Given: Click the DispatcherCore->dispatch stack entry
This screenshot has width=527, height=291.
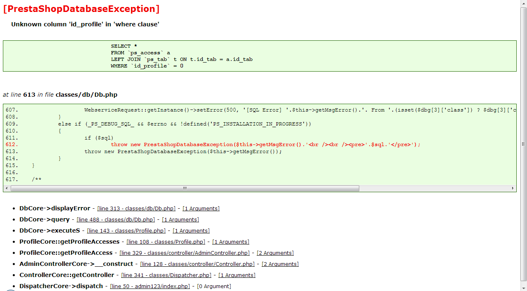Looking at the screenshot, I should click(61, 286).
